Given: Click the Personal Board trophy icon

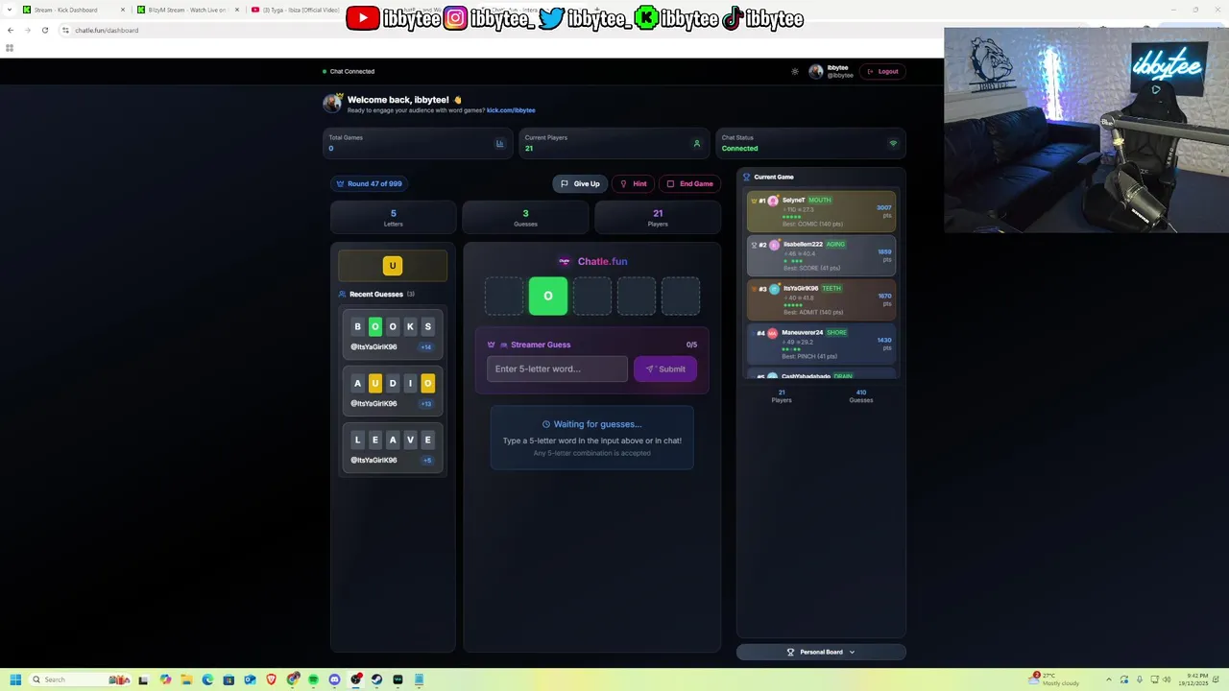Looking at the screenshot, I should coord(790,652).
